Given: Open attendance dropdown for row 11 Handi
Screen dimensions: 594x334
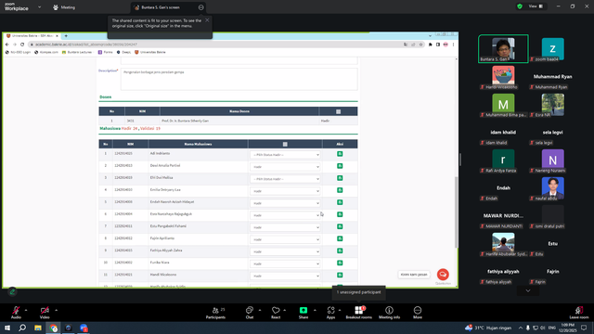Looking at the screenshot, I should pos(285,276).
